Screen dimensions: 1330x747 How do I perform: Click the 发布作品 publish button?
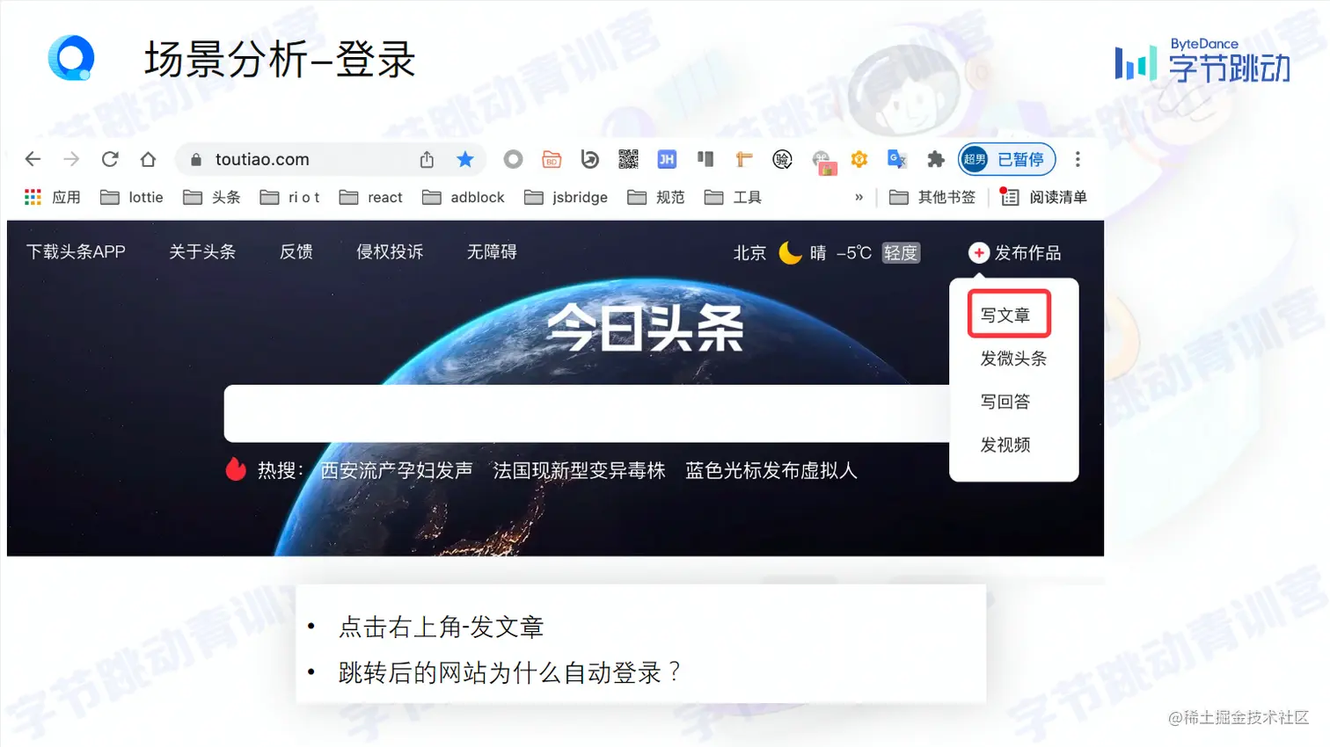[x=1015, y=253]
